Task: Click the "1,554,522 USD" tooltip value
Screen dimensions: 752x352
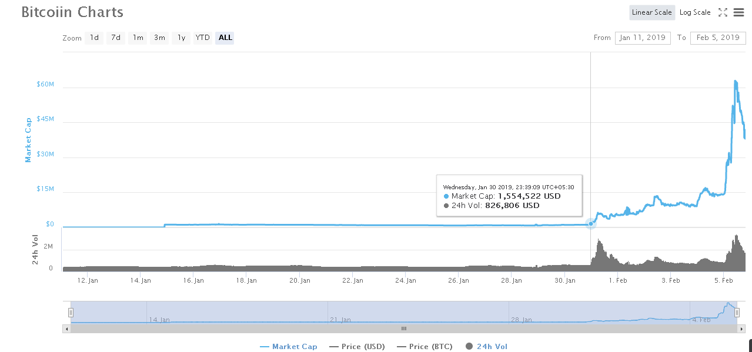Action: tap(529, 196)
